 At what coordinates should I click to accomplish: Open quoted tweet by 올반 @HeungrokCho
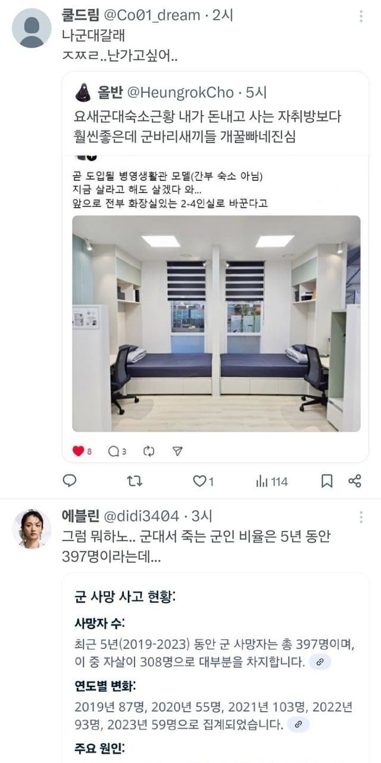click(216, 267)
